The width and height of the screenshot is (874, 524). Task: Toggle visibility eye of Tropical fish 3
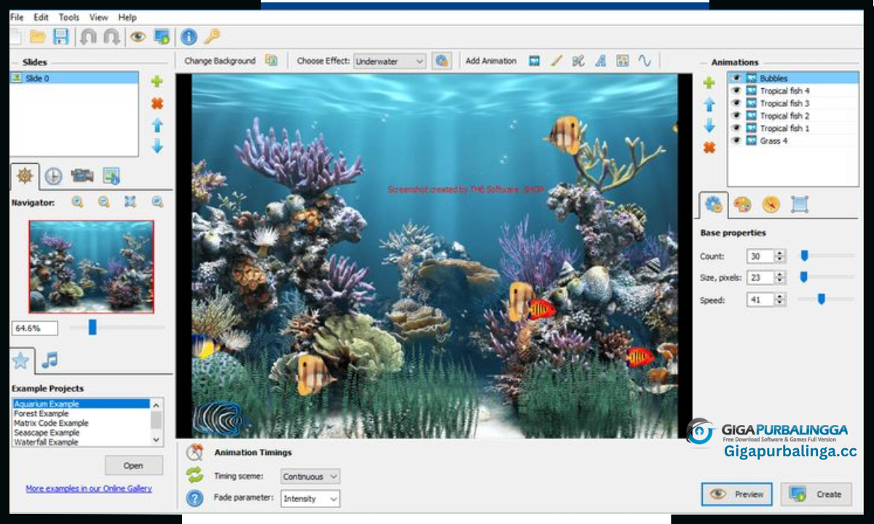[x=736, y=103]
